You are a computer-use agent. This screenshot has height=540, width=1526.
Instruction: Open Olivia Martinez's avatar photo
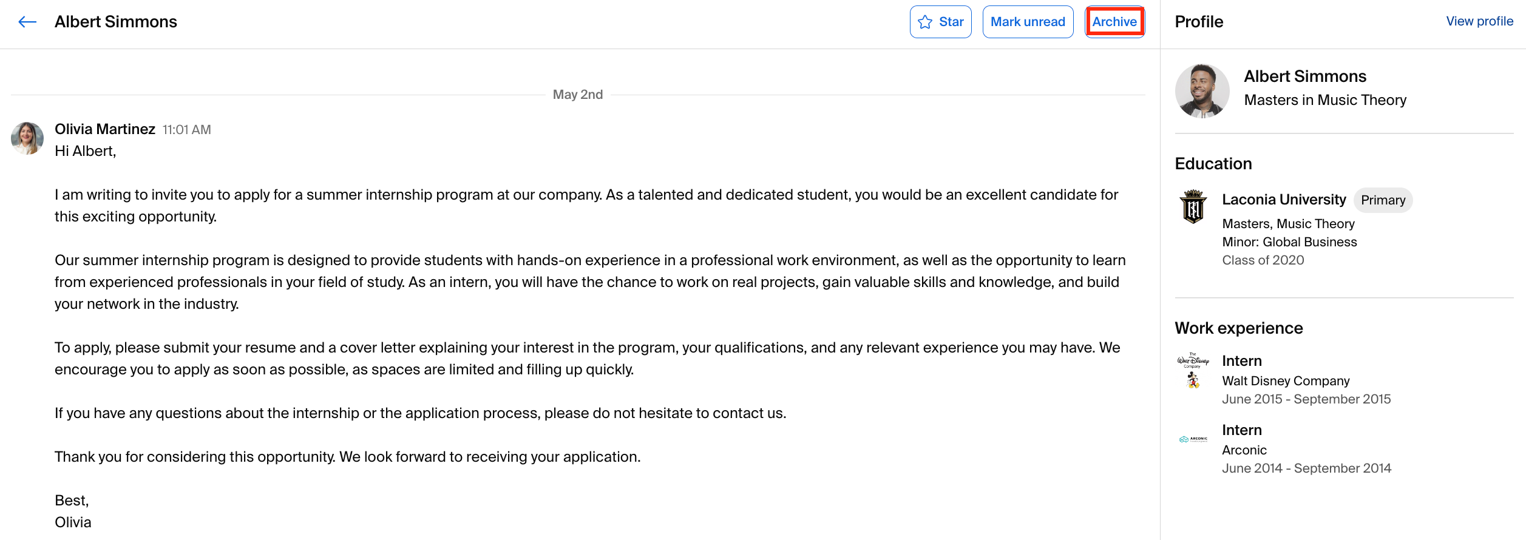click(27, 138)
